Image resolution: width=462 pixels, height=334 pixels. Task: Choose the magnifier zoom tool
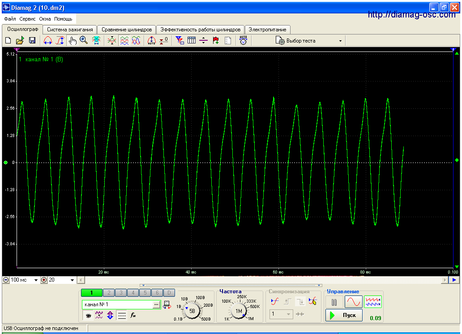click(x=84, y=41)
